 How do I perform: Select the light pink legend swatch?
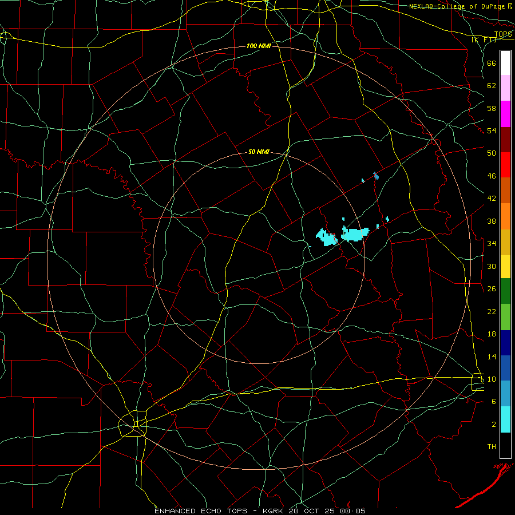click(x=505, y=88)
